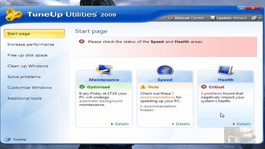Open the 3 recommendations link
265x149 pixels.
[x=157, y=96]
